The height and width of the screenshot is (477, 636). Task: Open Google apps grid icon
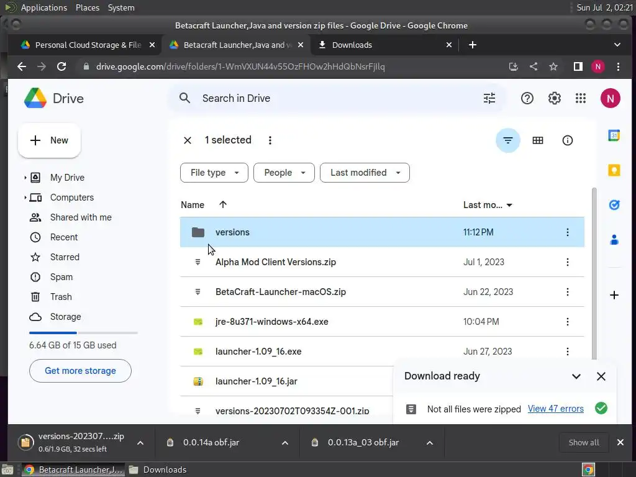tap(581, 98)
